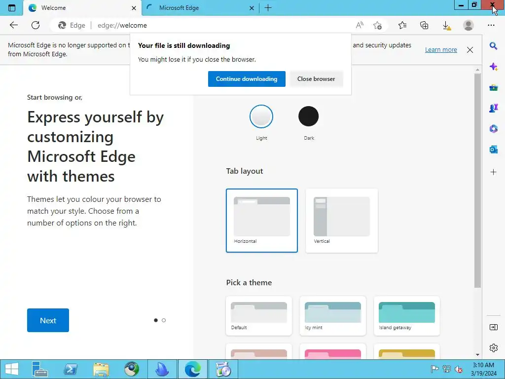Image resolution: width=505 pixels, height=379 pixels.
Task: Open Settings and more (three dots)
Action: (x=491, y=25)
